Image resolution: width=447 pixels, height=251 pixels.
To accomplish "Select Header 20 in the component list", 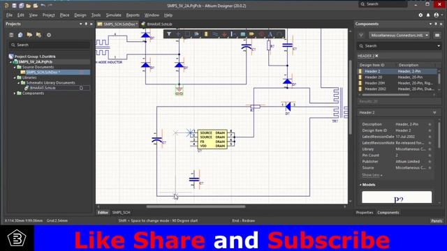I will click(397, 77).
